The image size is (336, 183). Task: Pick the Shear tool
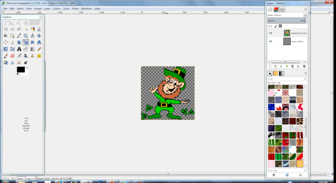click(x=32, y=42)
